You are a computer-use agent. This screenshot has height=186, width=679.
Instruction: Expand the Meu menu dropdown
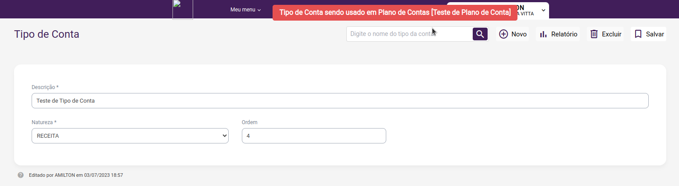(x=245, y=10)
